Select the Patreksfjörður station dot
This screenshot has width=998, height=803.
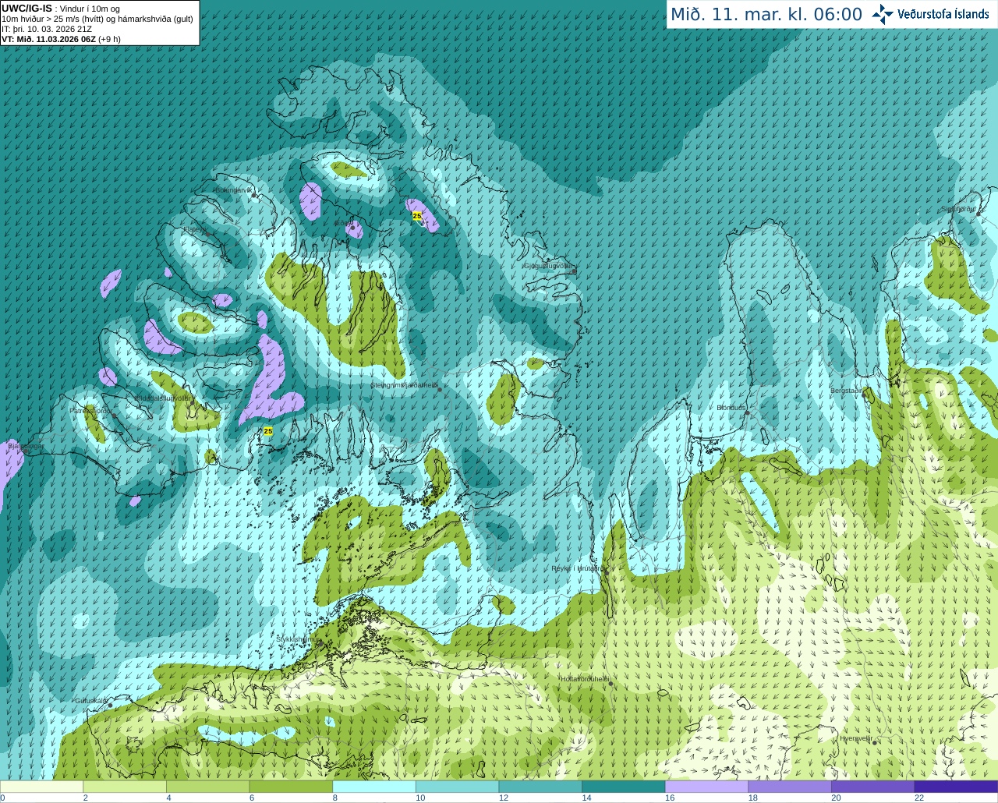(115, 414)
